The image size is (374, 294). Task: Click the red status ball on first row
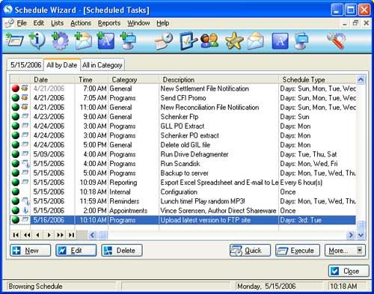pyautogui.click(x=16, y=88)
